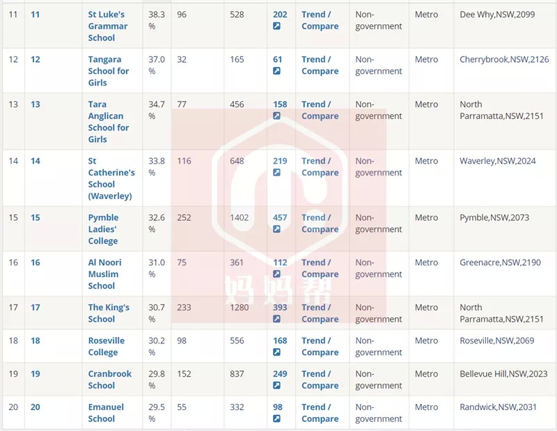This screenshot has height=431, width=557.
Task: Open external link icon under 202
Action: [x=276, y=26]
